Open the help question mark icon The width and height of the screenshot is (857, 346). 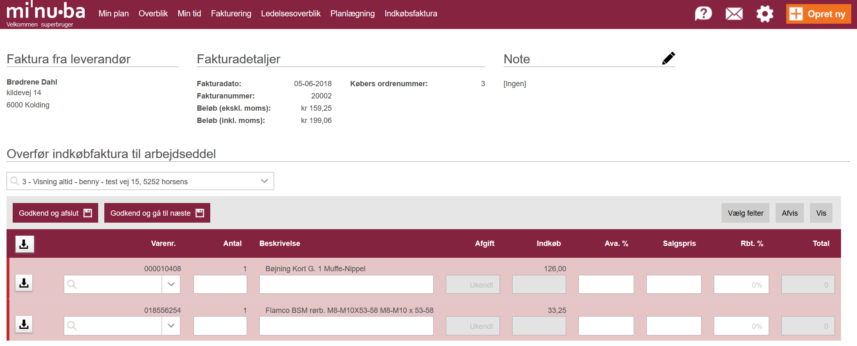(703, 14)
